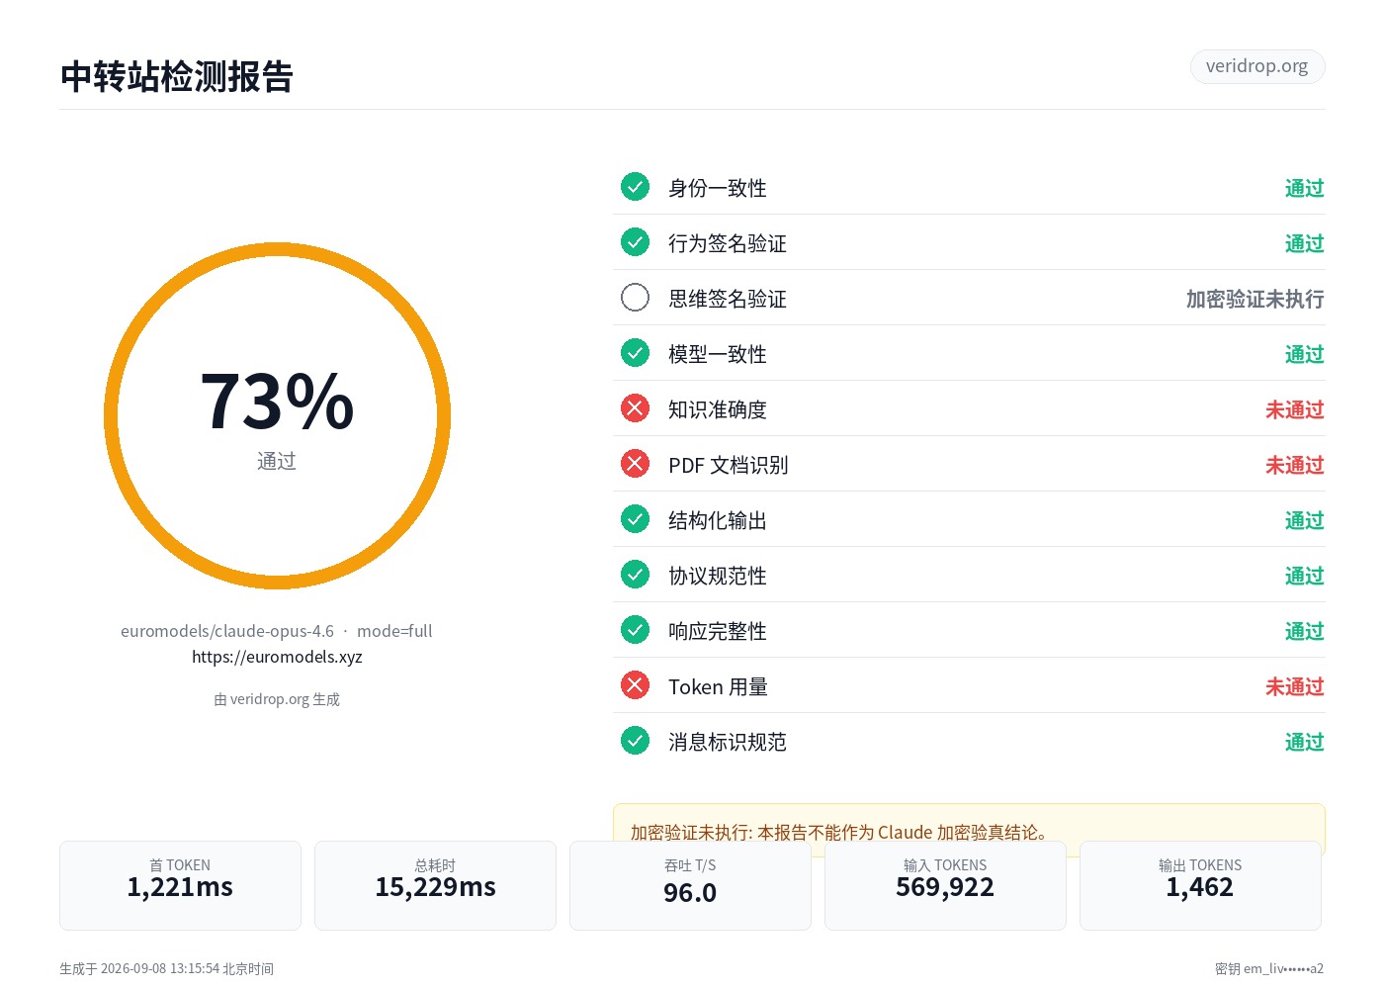Select the 首 TOKEN 1,221ms stat card

click(180, 885)
